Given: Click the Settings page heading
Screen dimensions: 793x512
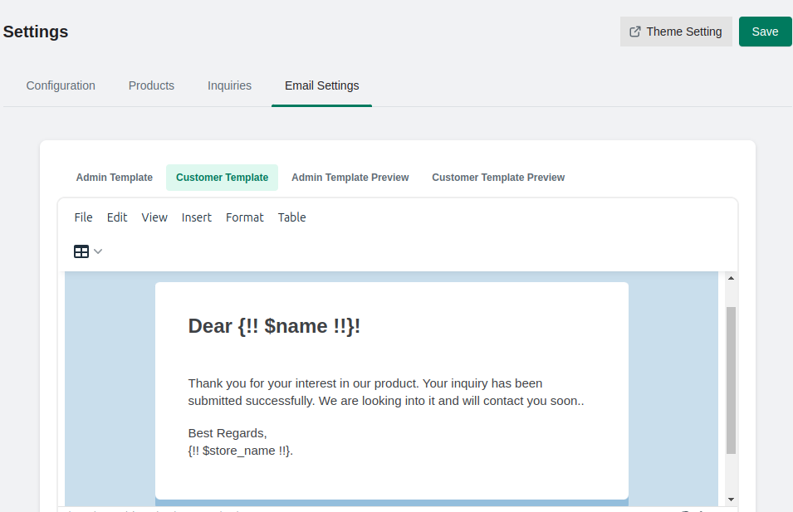Looking at the screenshot, I should [36, 32].
